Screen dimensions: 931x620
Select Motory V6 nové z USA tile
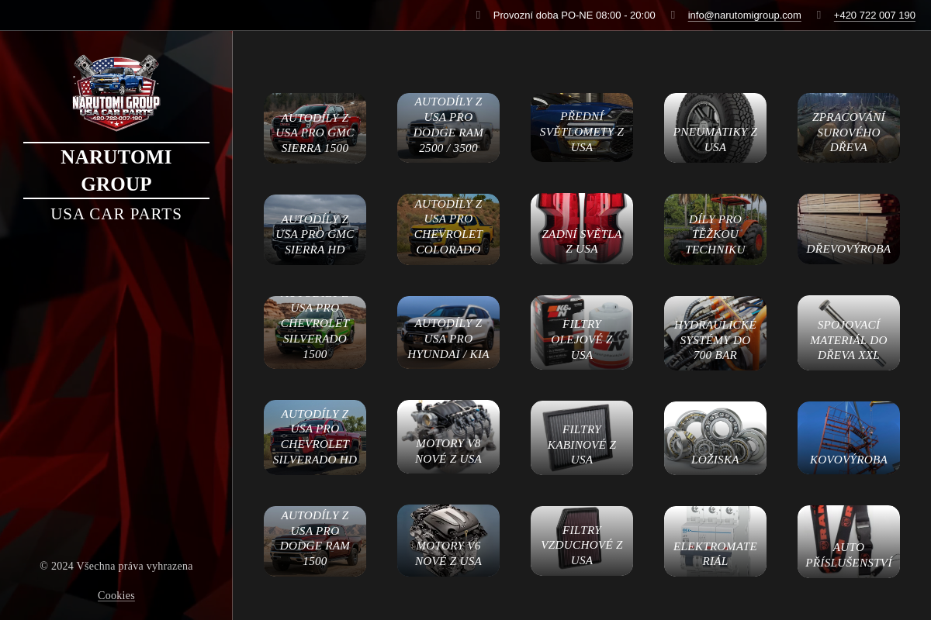[448, 541]
